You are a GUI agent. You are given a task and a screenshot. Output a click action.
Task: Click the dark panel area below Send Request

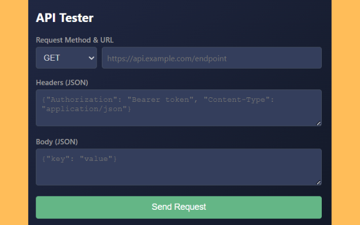click(178, 222)
